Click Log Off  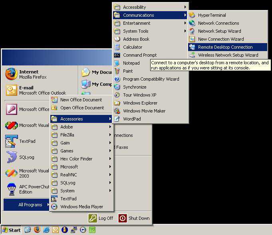(101, 218)
